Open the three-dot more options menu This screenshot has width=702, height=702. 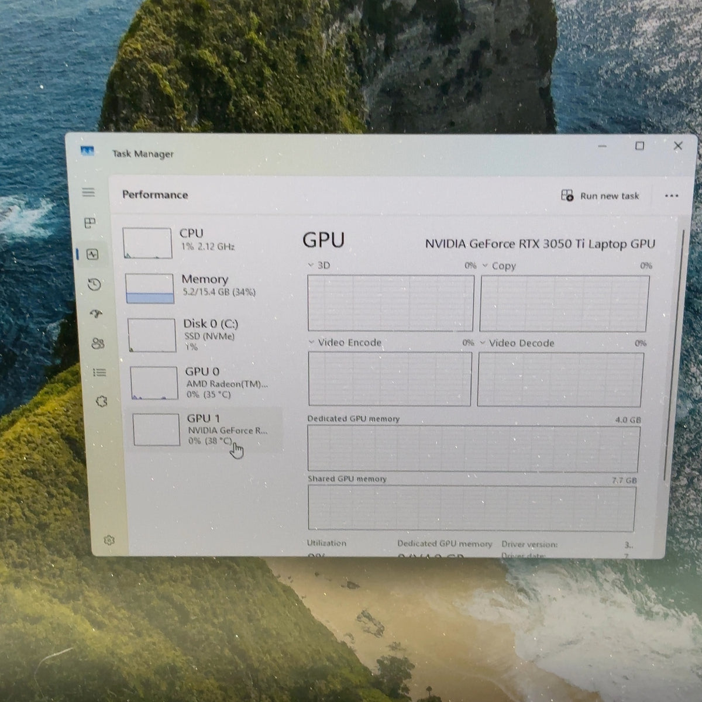click(x=672, y=196)
